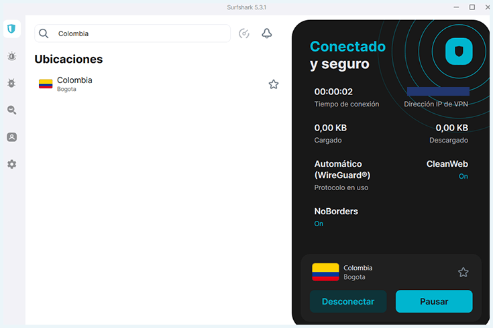Viewport: 493px width, 328px height.
Task: Click the Colombia flag in connection card
Action: pos(325,272)
